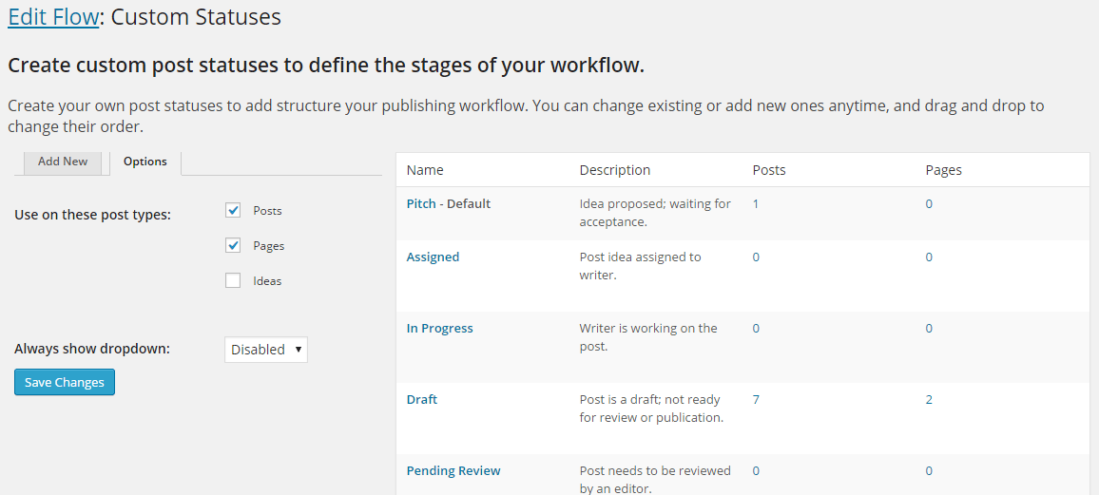Click description 'Post is a draft; not ready'
Viewport: 1099px width, 495px height.
pyautogui.click(x=649, y=400)
